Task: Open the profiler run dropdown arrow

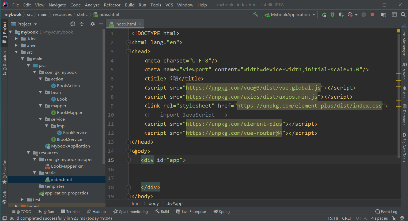Action: point(356,15)
